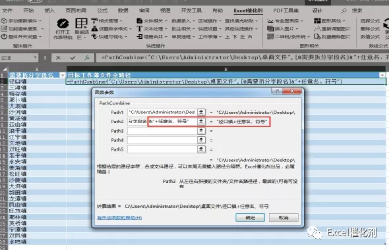The height and width of the screenshot is (250, 389).
Task: Switch to the 公式 tab
Action: pos(102,11)
